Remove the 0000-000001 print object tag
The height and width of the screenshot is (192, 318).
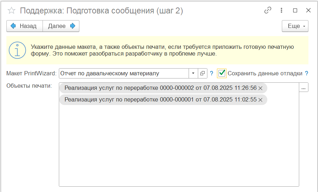[x=261, y=100]
